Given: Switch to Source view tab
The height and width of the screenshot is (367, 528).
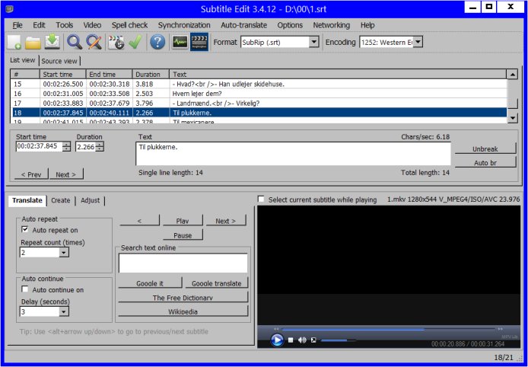Looking at the screenshot, I should click(59, 61).
